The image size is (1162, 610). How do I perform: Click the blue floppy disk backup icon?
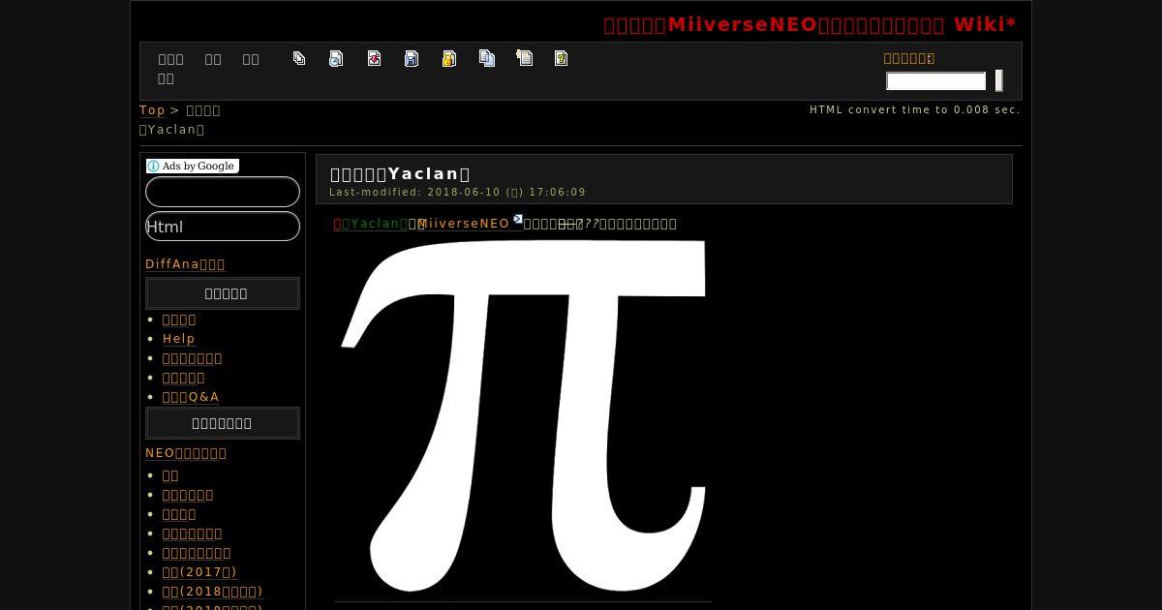click(412, 58)
